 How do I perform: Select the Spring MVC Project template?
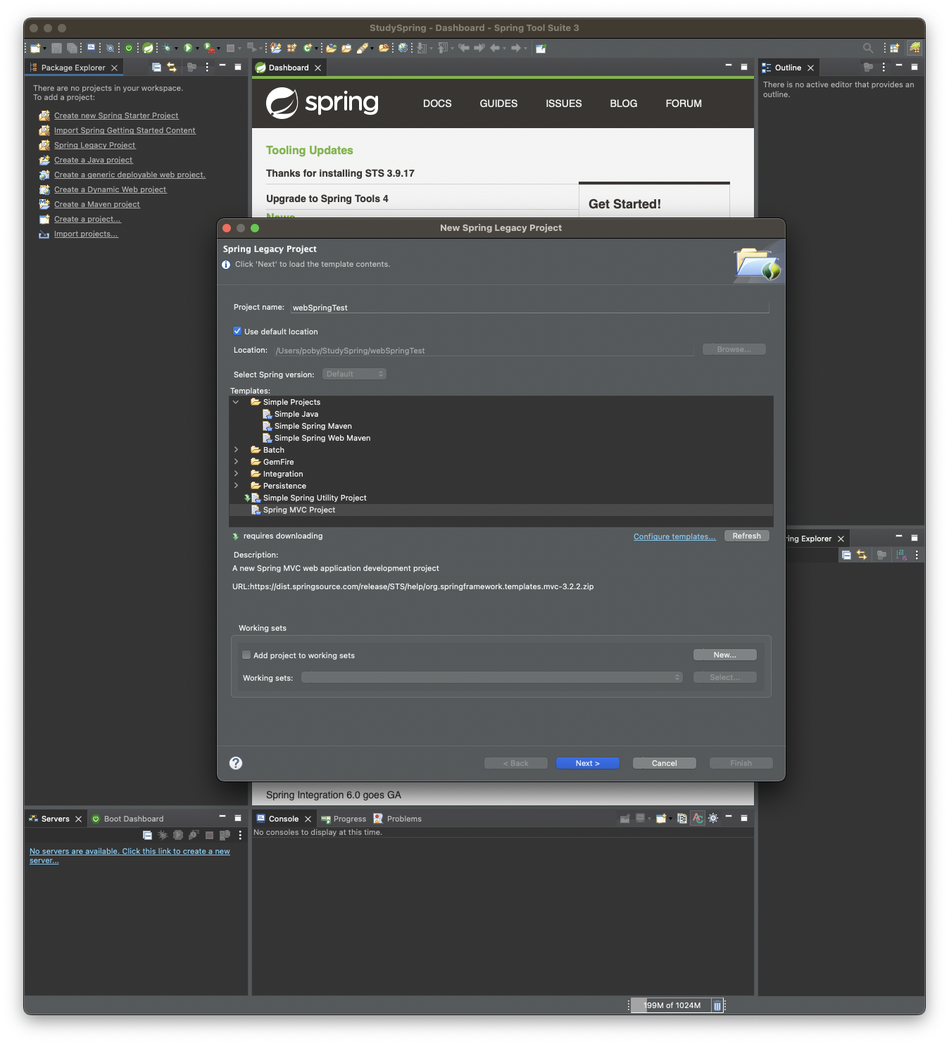click(299, 510)
